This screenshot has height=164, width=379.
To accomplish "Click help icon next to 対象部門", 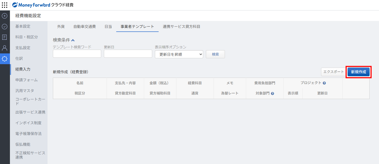I will point(272,94).
